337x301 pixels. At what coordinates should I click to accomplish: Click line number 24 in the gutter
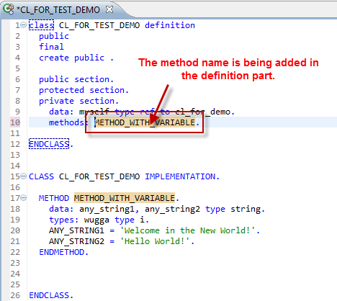click(15, 274)
